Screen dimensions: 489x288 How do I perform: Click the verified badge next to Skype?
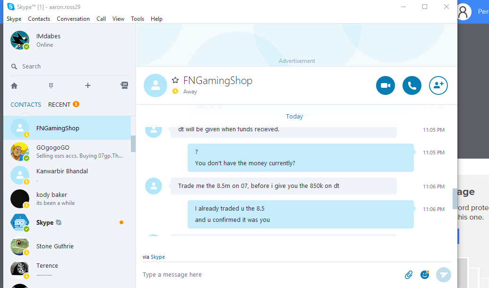[x=59, y=222]
